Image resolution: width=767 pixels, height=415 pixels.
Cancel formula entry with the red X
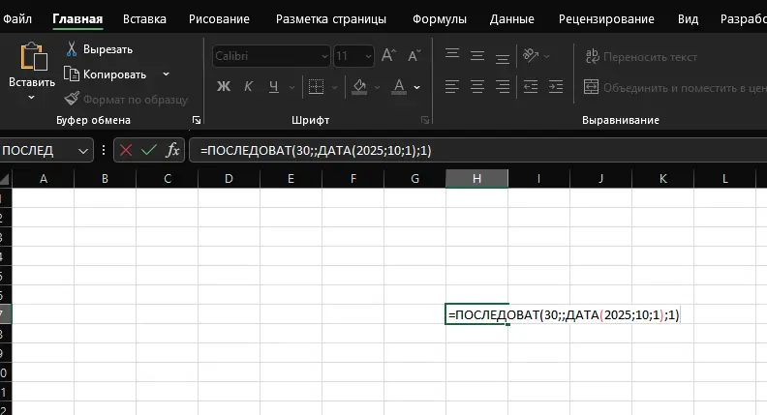tap(126, 150)
